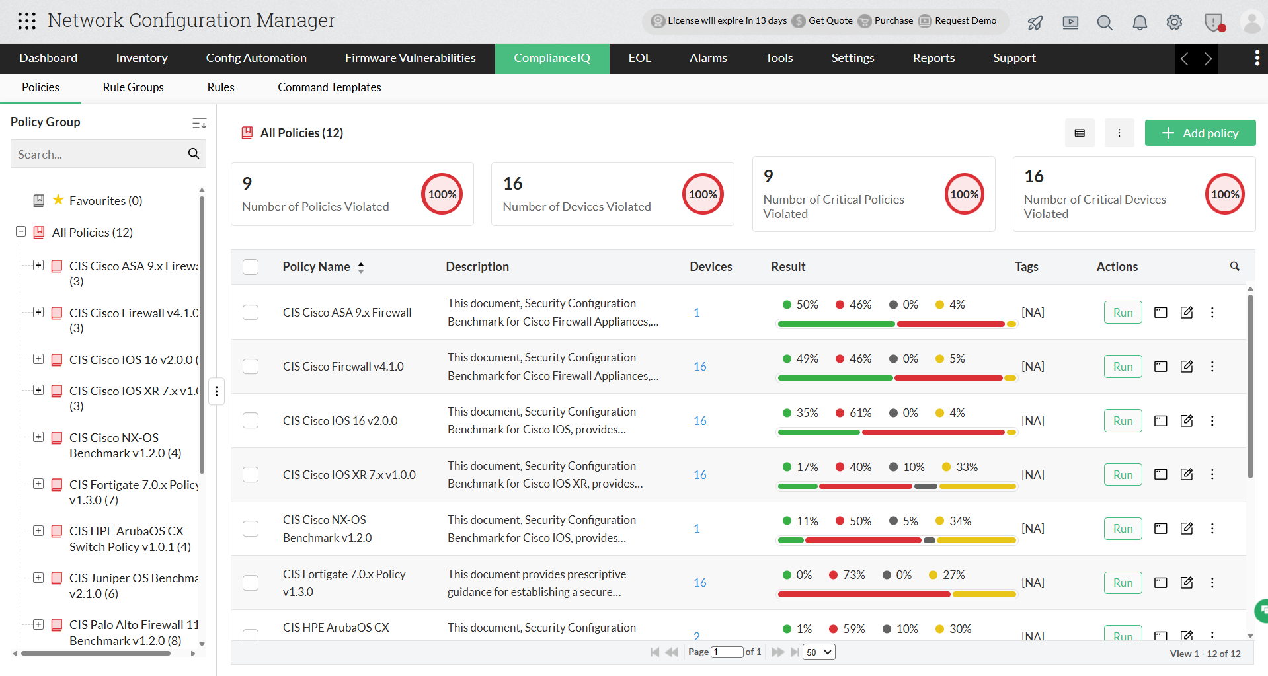Expand CIS Cisco NX-OS Benchmark tree node

click(x=38, y=437)
